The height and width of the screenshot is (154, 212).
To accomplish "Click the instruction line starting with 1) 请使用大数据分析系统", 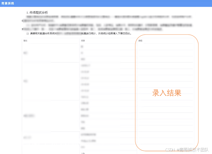I will coord(79,34).
